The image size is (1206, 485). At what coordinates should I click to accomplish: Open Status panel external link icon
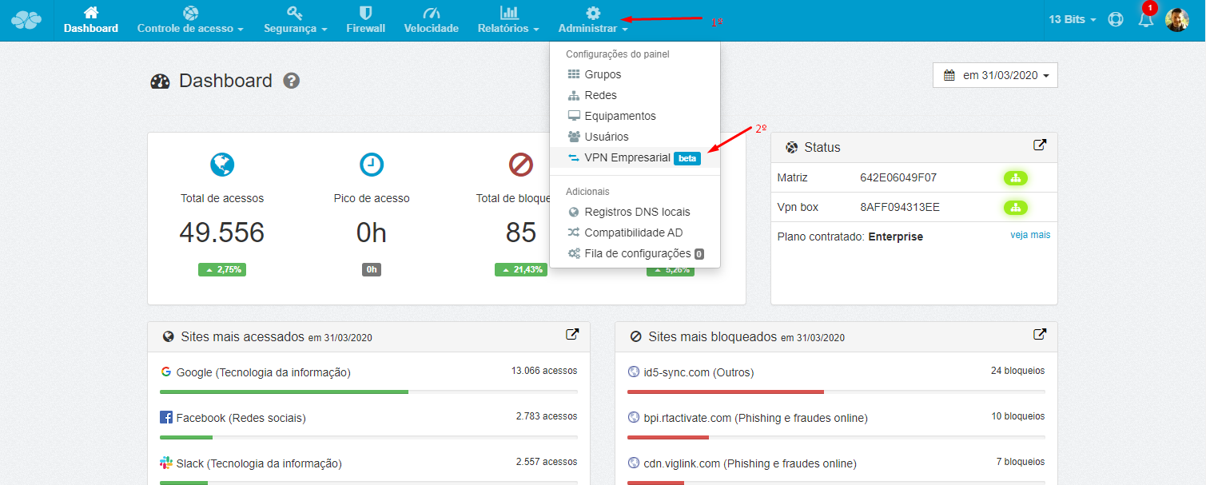[x=1040, y=145]
